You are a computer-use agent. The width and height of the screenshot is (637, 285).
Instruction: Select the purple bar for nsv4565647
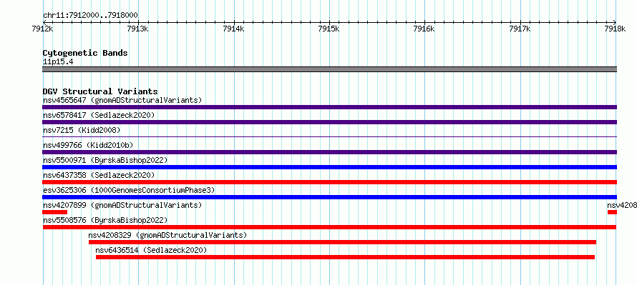[x=329, y=107]
